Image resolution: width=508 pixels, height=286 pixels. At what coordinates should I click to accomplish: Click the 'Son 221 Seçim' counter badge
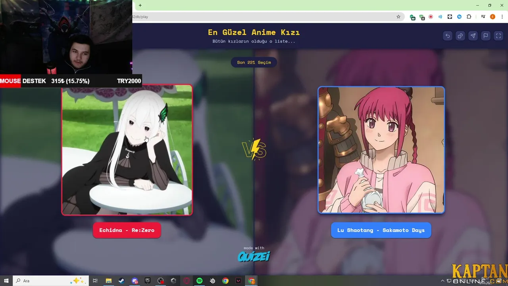coord(254,62)
